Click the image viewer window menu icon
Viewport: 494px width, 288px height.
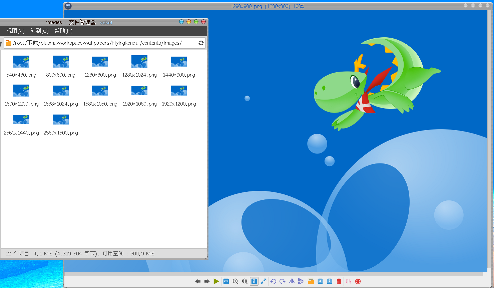[x=68, y=6]
